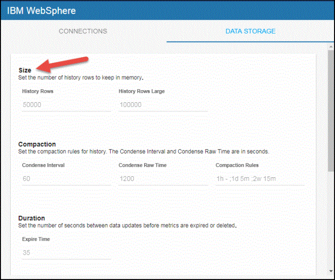Focus the Expire Time field showing 35

click(66, 252)
